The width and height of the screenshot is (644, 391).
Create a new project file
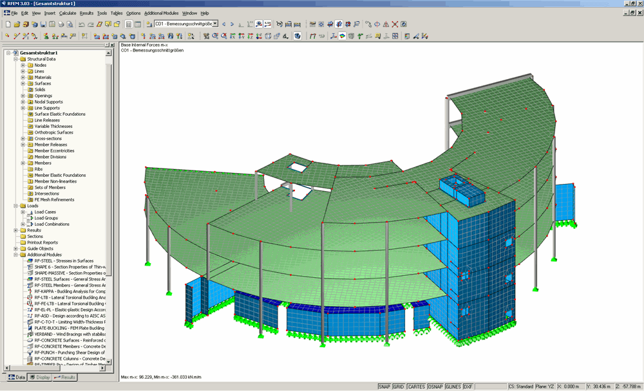coord(8,24)
